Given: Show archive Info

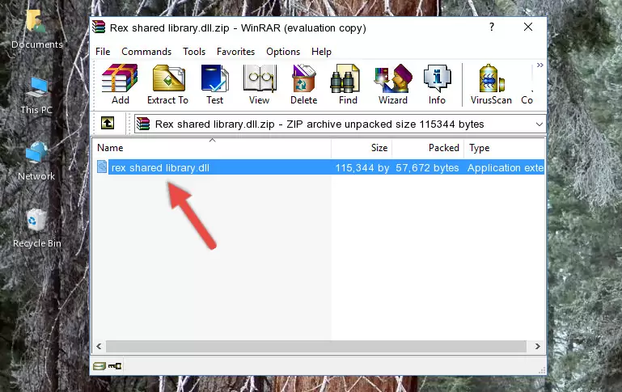Looking at the screenshot, I should click(x=437, y=84).
